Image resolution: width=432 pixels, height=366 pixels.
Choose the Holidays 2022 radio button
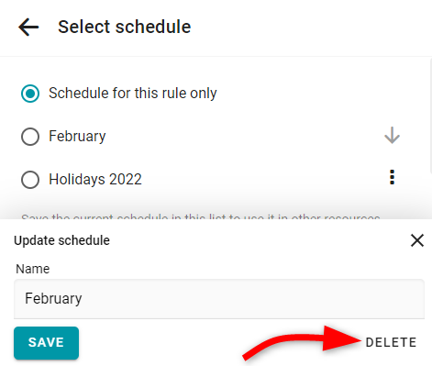click(x=30, y=180)
